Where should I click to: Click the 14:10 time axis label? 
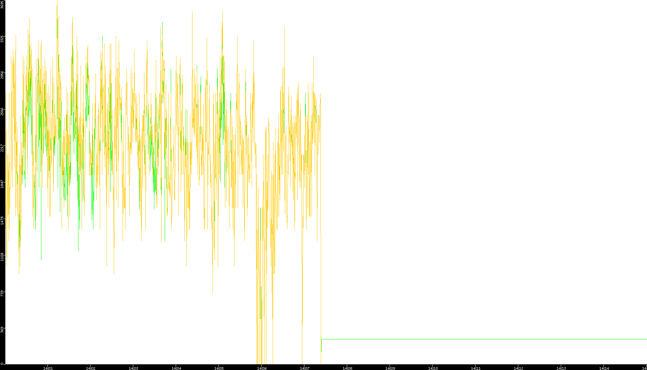[x=433, y=368]
